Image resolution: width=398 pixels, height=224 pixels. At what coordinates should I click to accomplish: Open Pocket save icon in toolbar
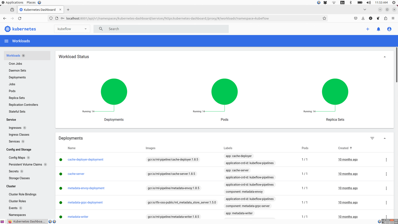(356, 18)
